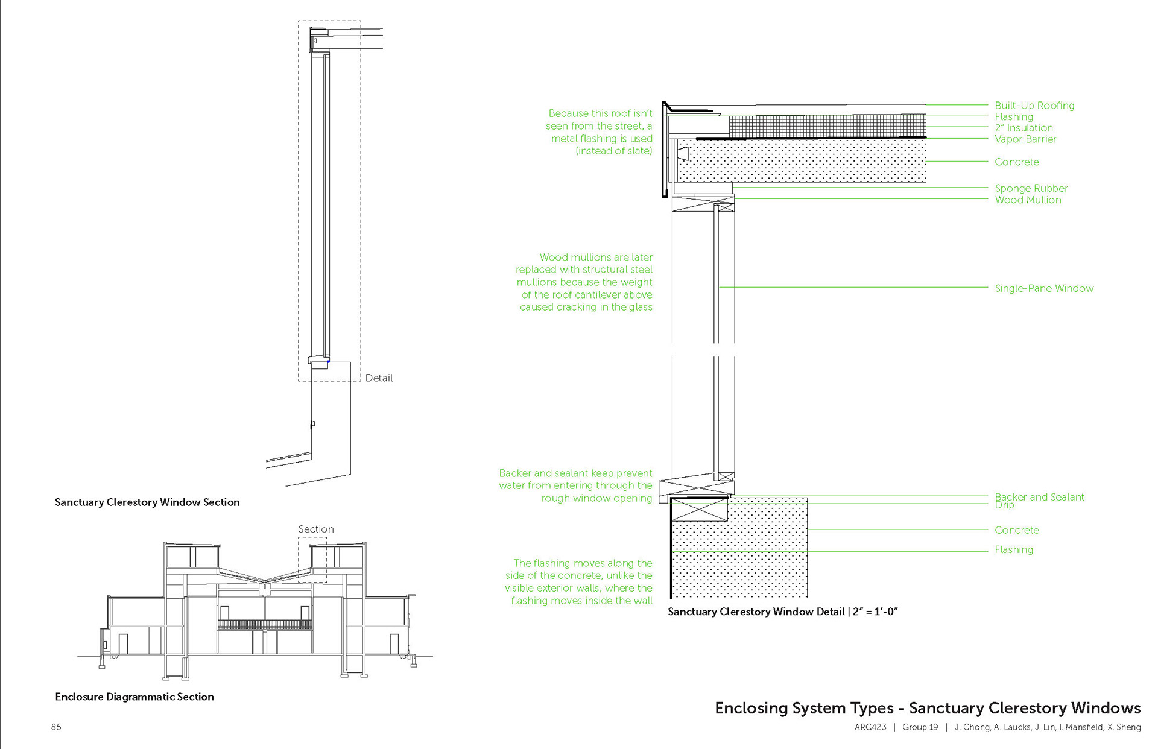Click the 'Section' callout label above building
This screenshot has width=1158, height=749.
click(316, 529)
